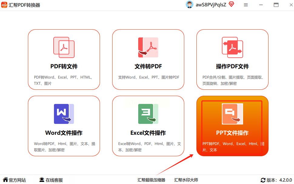The width and height of the screenshot is (294, 184).
Task: Open the hamburger menu in title bar
Action: tap(246, 5)
